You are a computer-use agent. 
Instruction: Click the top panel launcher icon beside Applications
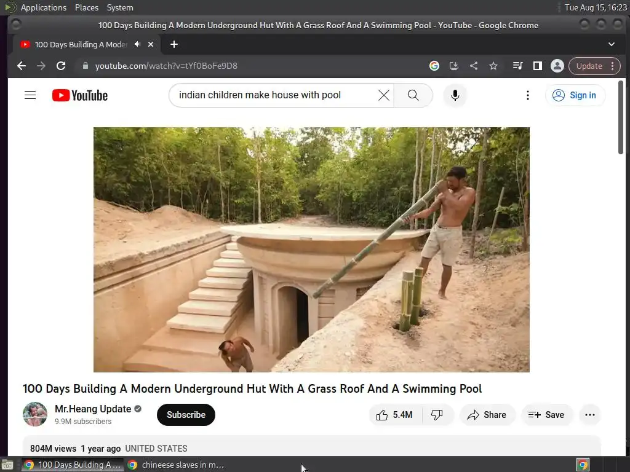tap(10, 7)
